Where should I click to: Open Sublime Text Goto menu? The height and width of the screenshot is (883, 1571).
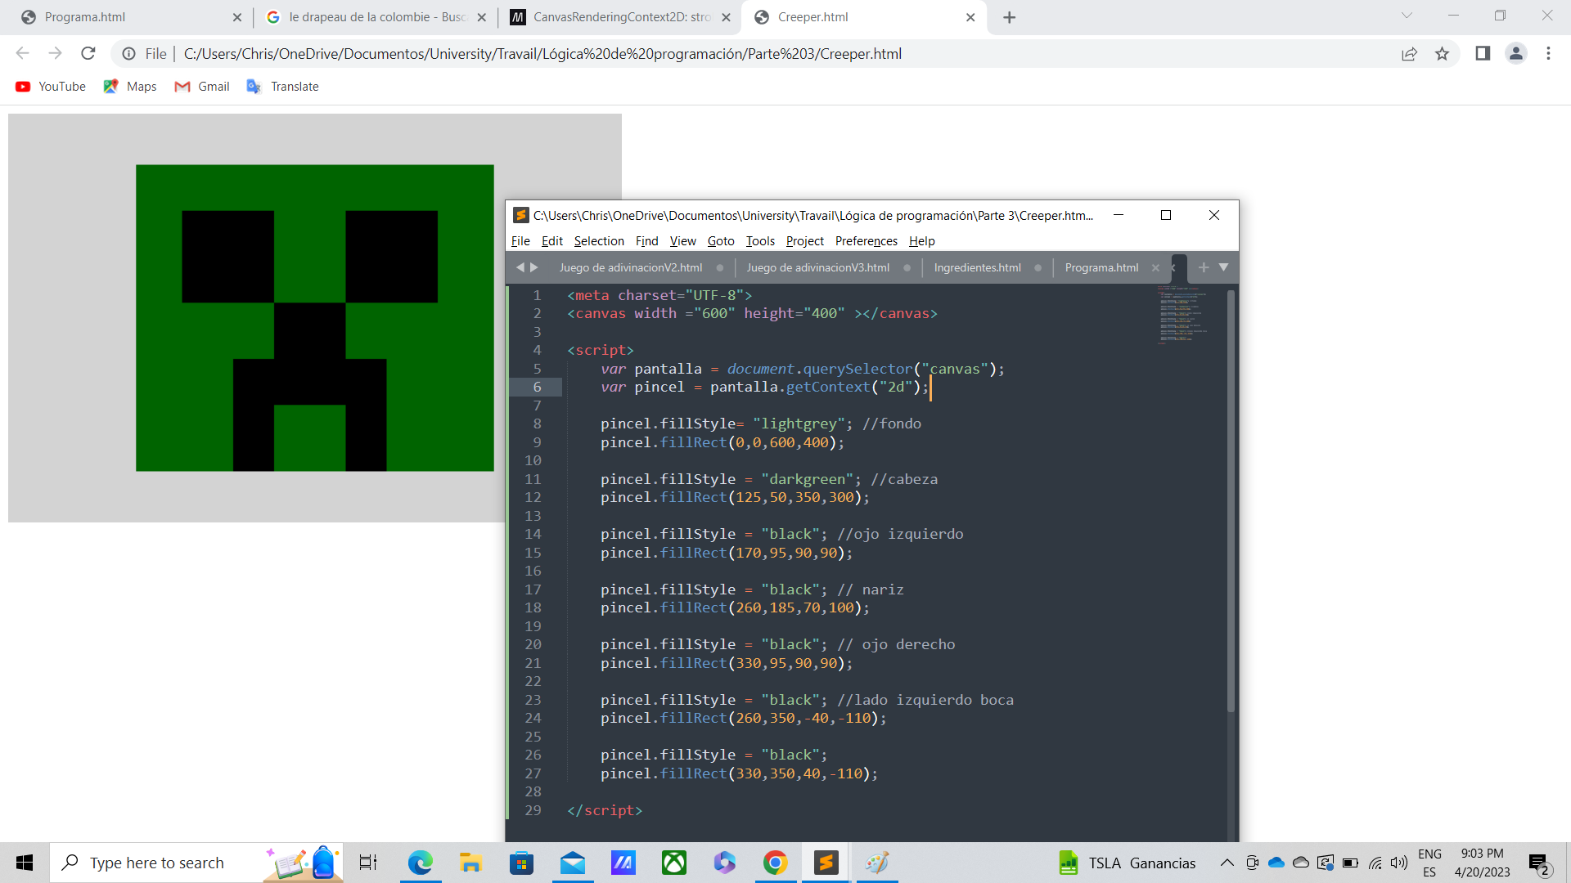(721, 241)
